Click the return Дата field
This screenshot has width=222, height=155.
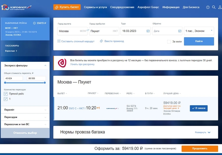click(167, 31)
